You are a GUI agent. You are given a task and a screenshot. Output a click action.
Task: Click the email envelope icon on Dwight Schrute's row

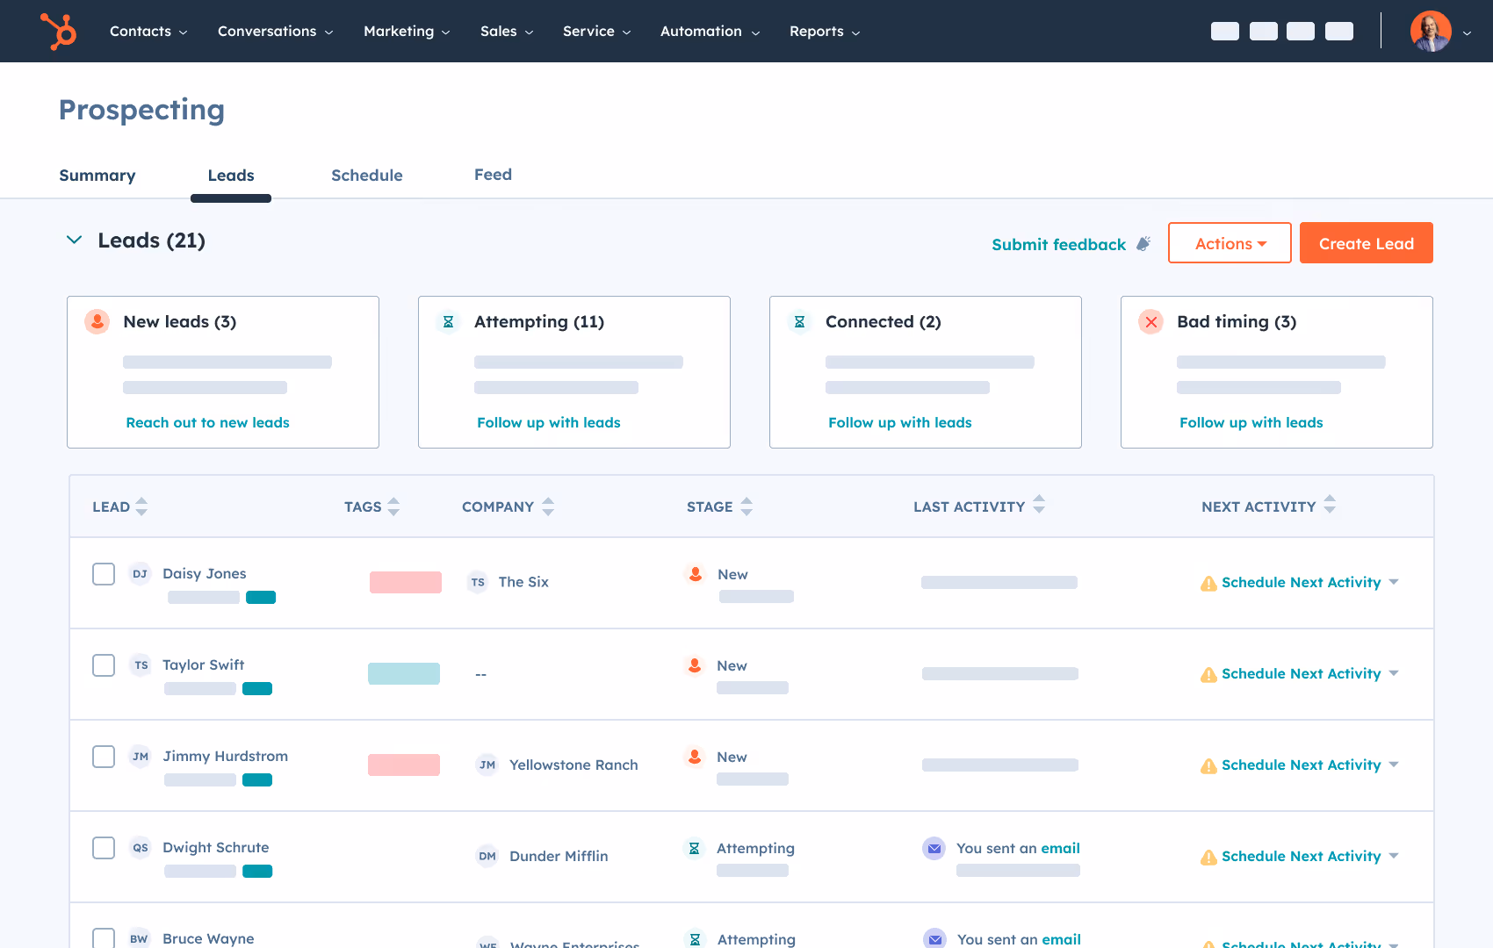tap(934, 848)
